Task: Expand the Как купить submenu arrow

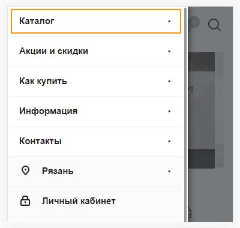Action: pyautogui.click(x=169, y=81)
